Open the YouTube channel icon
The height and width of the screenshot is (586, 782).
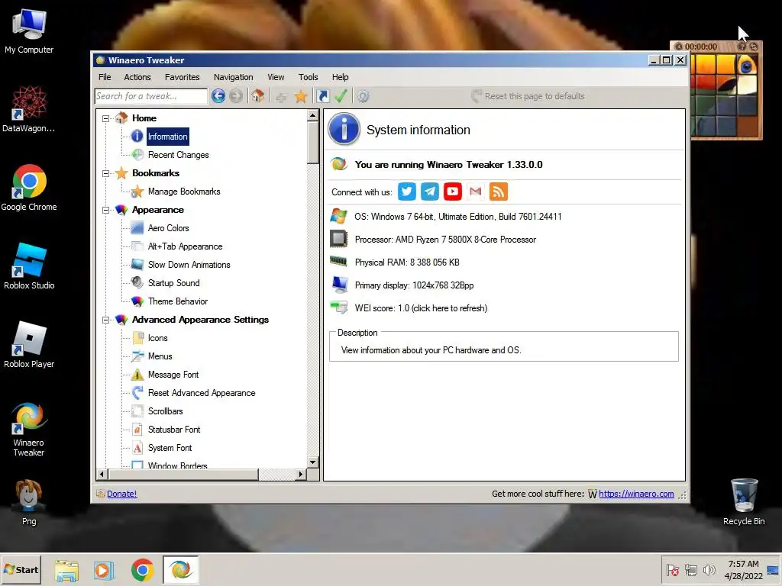pos(452,192)
